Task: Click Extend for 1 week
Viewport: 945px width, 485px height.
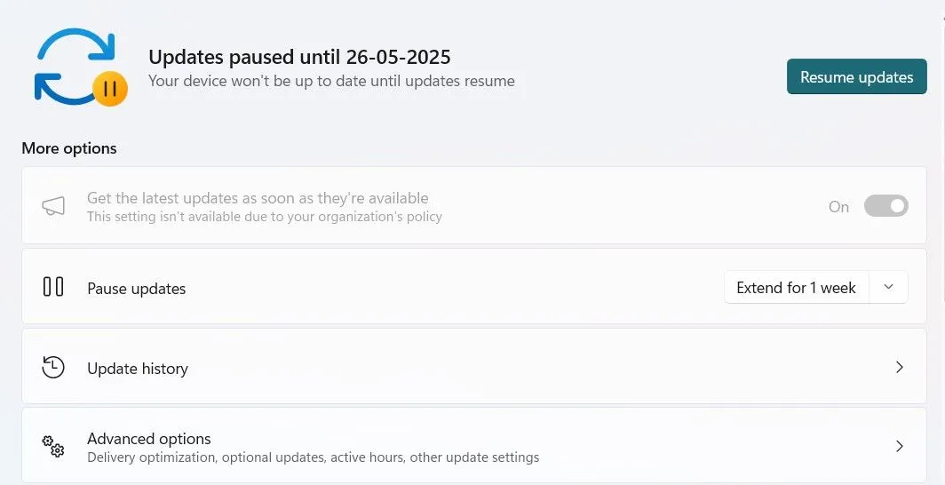Action: (x=796, y=288)
